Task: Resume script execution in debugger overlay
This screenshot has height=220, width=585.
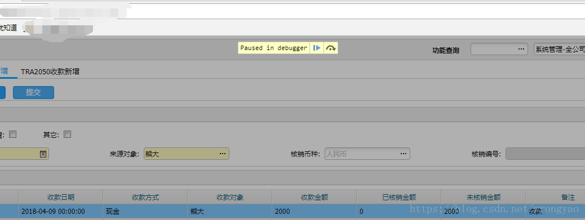Action: (x=317, y=48)
